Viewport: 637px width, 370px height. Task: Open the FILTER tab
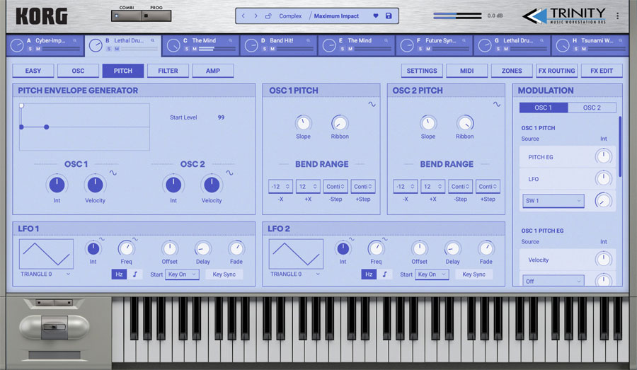(x=168, y=71)
